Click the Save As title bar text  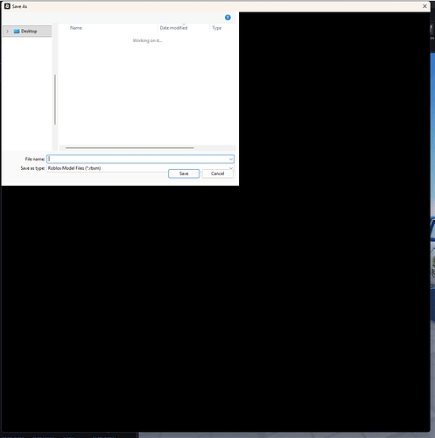tap(19, 6)
